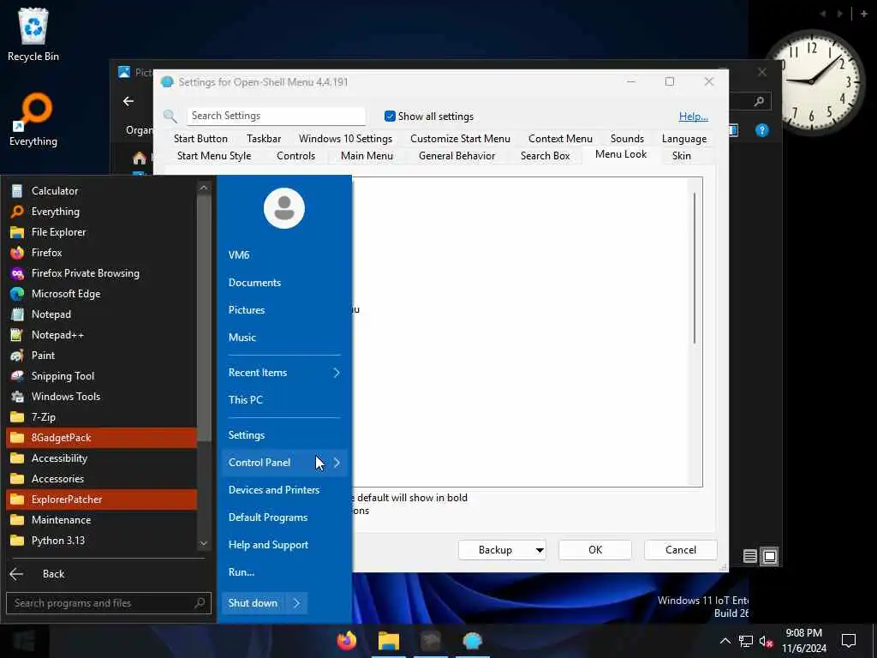The height and width of the screenshot is (658, 877).
Task: Open the Everything desktop shortcut
Action: [33, 120]
